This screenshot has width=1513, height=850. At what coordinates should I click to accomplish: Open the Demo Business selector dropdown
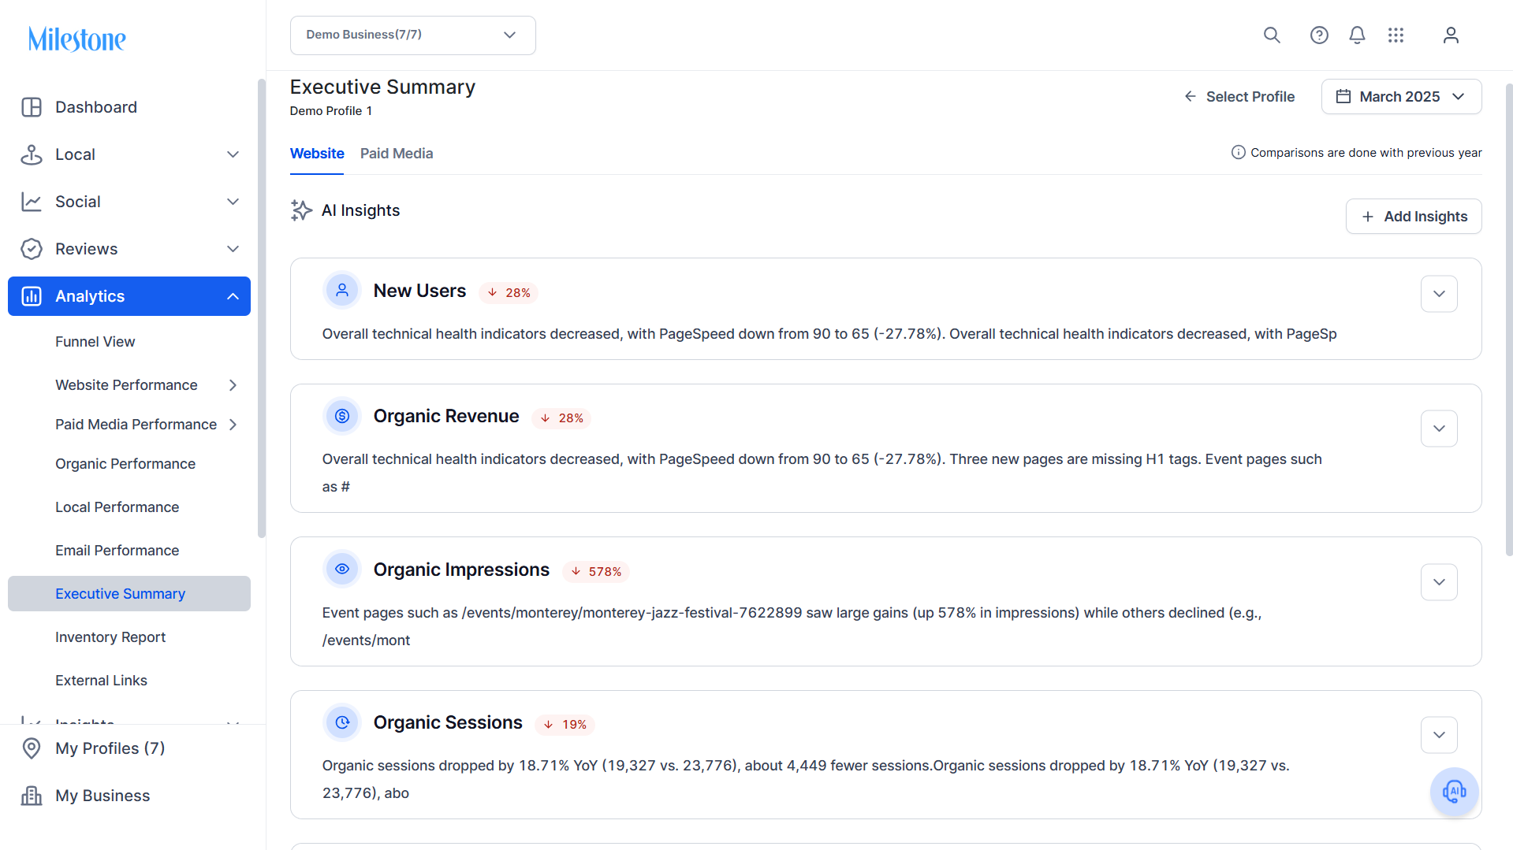coord(412,35)
